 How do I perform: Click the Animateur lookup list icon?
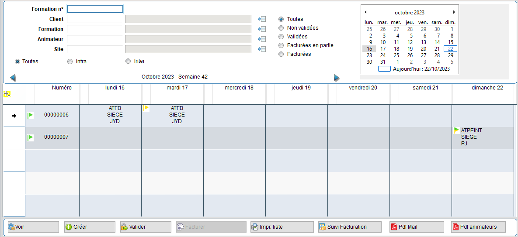click(x=262, y=39)
